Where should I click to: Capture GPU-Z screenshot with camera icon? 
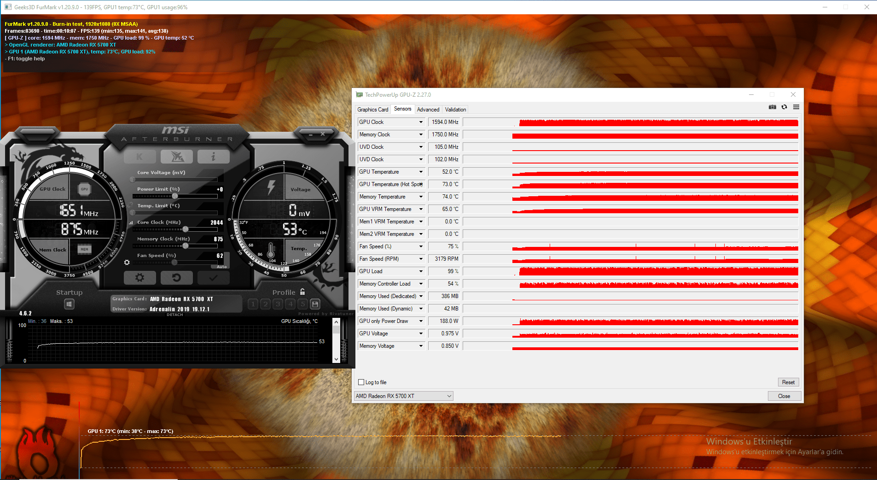[772, 107]
